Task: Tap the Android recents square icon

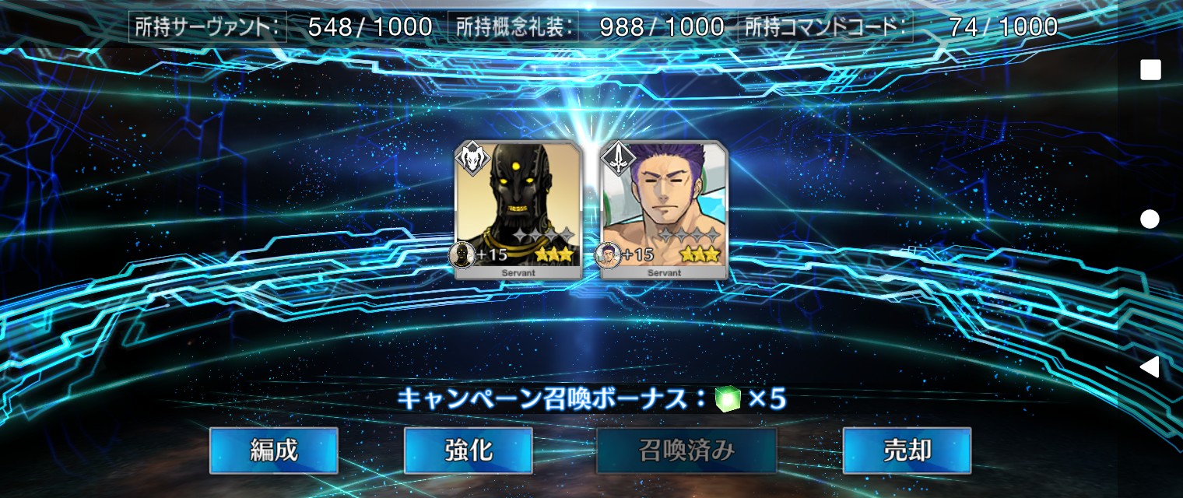Action: (x=1150, y=70)
